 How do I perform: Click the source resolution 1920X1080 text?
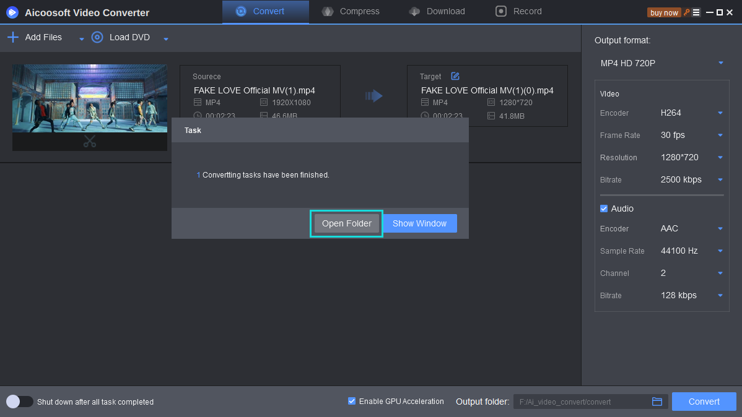[x=291, y=103]
